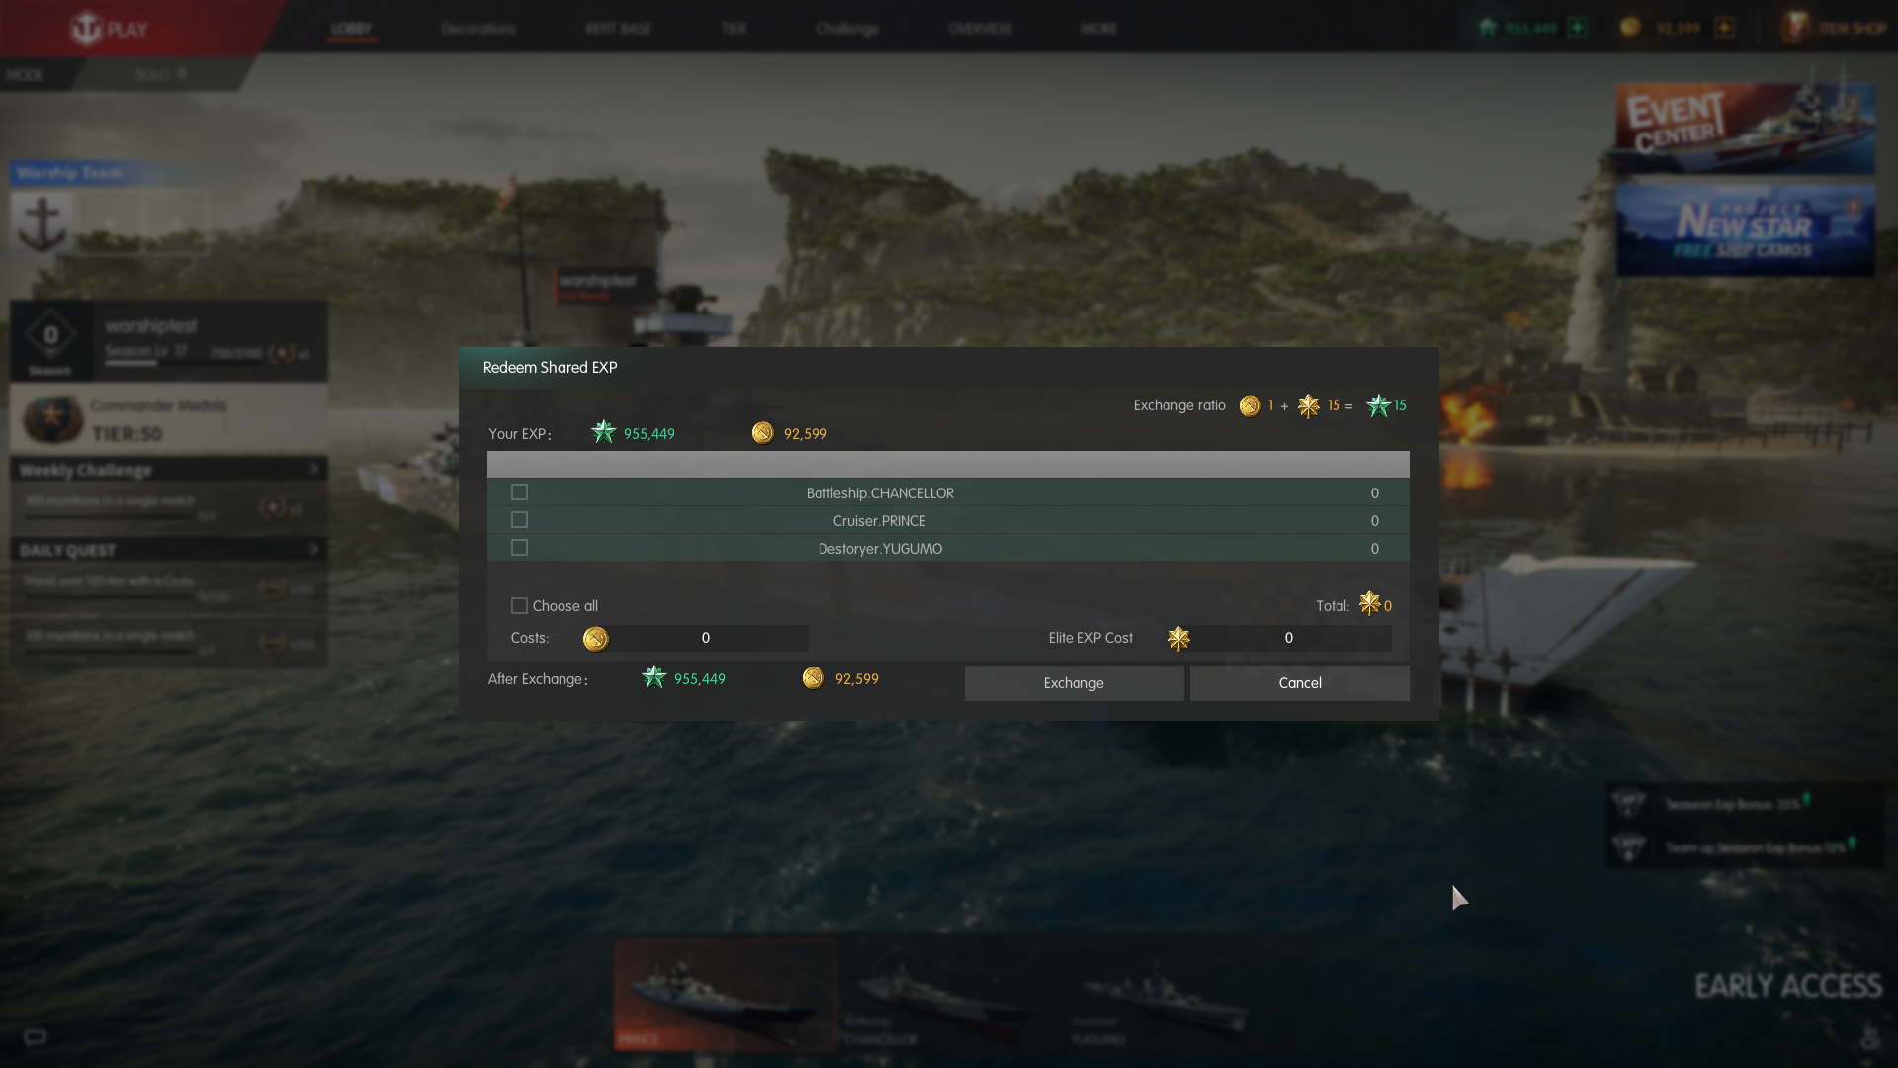Image resolution: width=1898 pixels, height=1068 pixels.
Task: Click the green star shared EXP icon in top bar
Action: point(1487,27)
